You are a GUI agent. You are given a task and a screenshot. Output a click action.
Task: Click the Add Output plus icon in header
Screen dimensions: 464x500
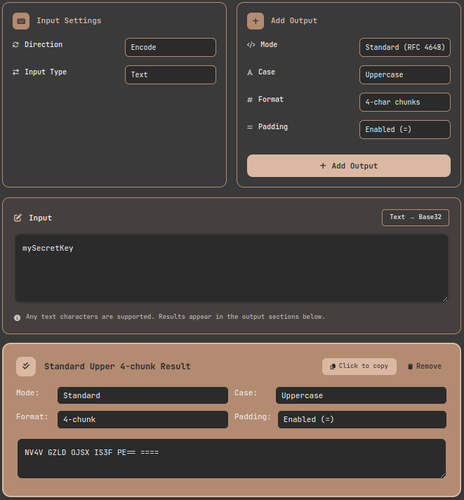(x=256, y=21)
